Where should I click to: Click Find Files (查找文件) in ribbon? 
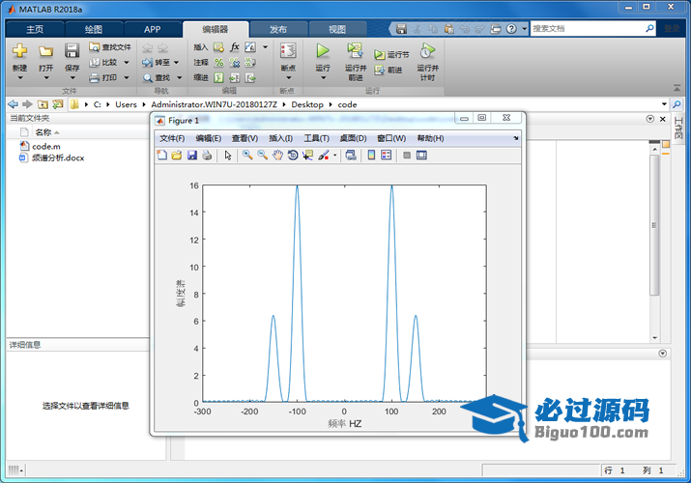pyautogui.click(x=110, y=46)
